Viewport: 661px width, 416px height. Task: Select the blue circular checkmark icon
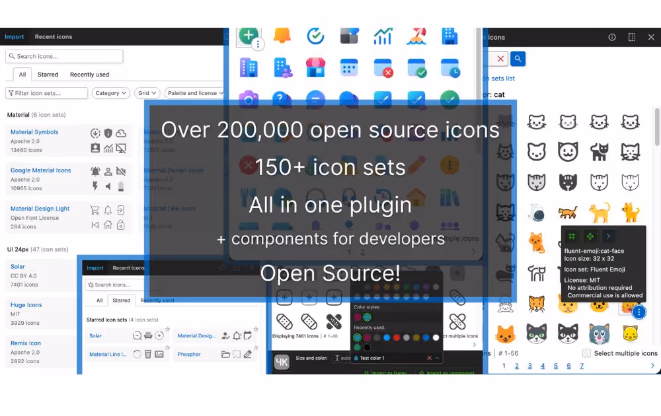pos(315,36)
